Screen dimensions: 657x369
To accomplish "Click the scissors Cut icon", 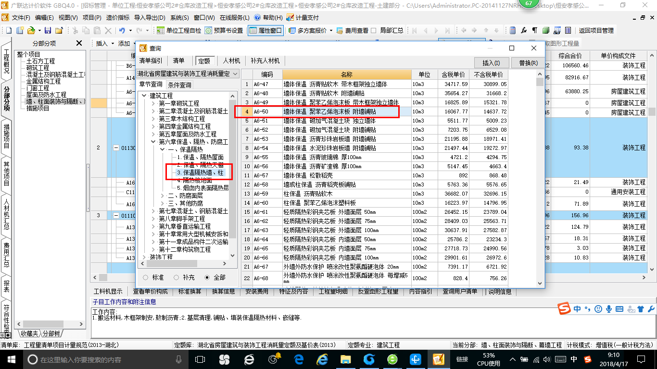I will (x=75, y=30).
